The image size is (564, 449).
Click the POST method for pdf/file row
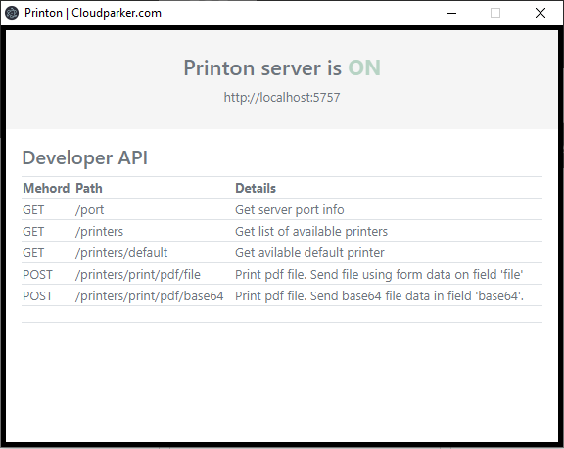tap(37, 275)
